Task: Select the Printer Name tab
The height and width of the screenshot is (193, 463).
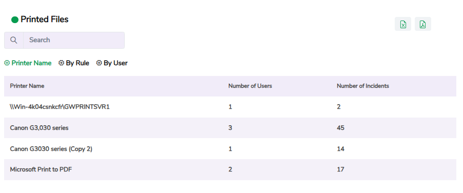Action: coord(31,63)
